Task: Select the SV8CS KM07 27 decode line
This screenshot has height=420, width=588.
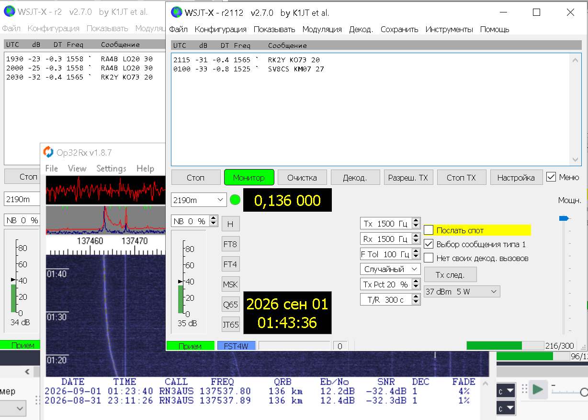Action: [x=248, y=68]
